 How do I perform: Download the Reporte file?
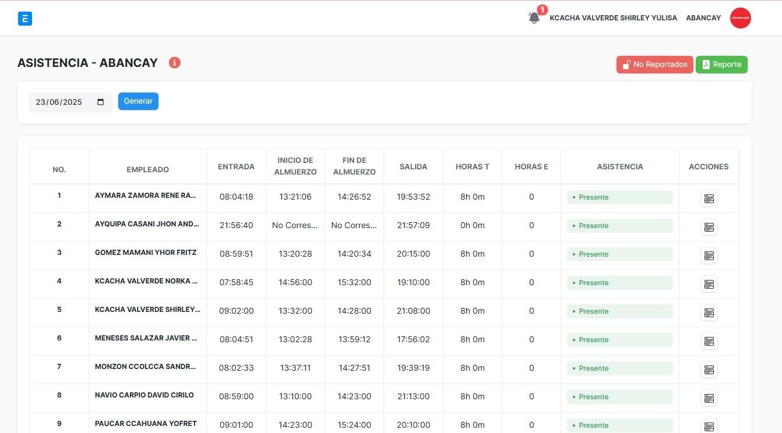pyautogui.click(x=721, y=65)
